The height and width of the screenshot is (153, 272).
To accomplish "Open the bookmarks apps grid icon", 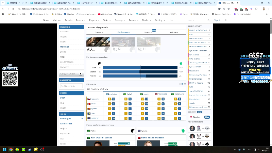I will pos(3,14).
